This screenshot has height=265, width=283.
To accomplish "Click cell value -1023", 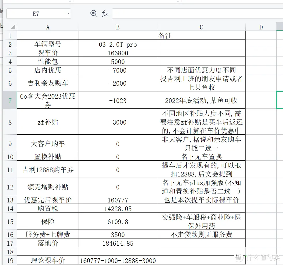I will 118,100.
